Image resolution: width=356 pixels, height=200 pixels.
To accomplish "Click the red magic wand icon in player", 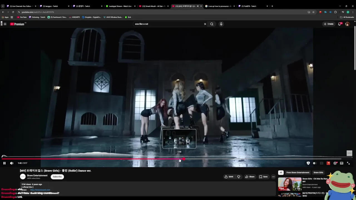I will (328, 163).
